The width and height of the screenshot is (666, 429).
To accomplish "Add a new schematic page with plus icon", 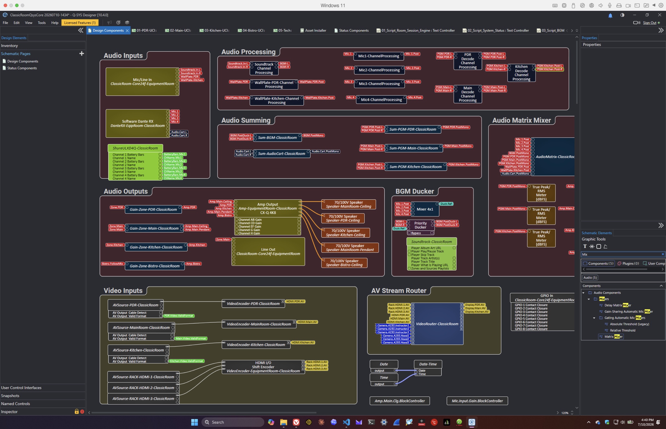I will point(82,54).
